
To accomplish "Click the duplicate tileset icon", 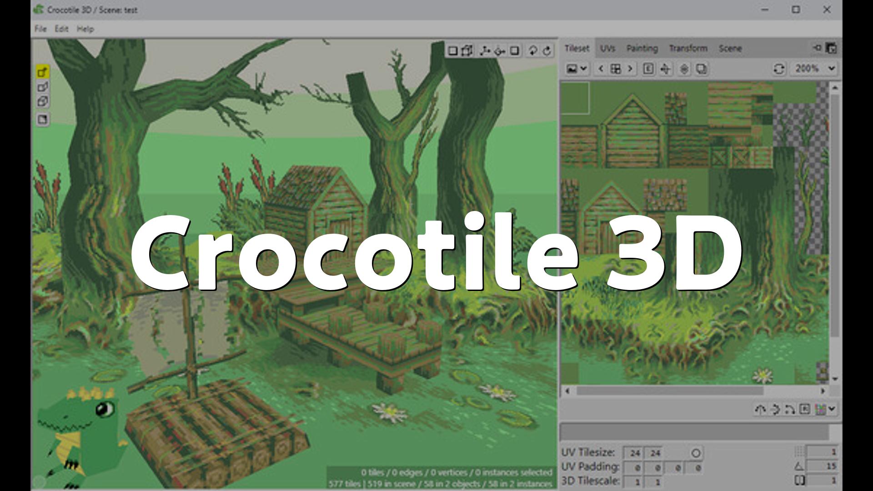I will (x=702, y=69).
